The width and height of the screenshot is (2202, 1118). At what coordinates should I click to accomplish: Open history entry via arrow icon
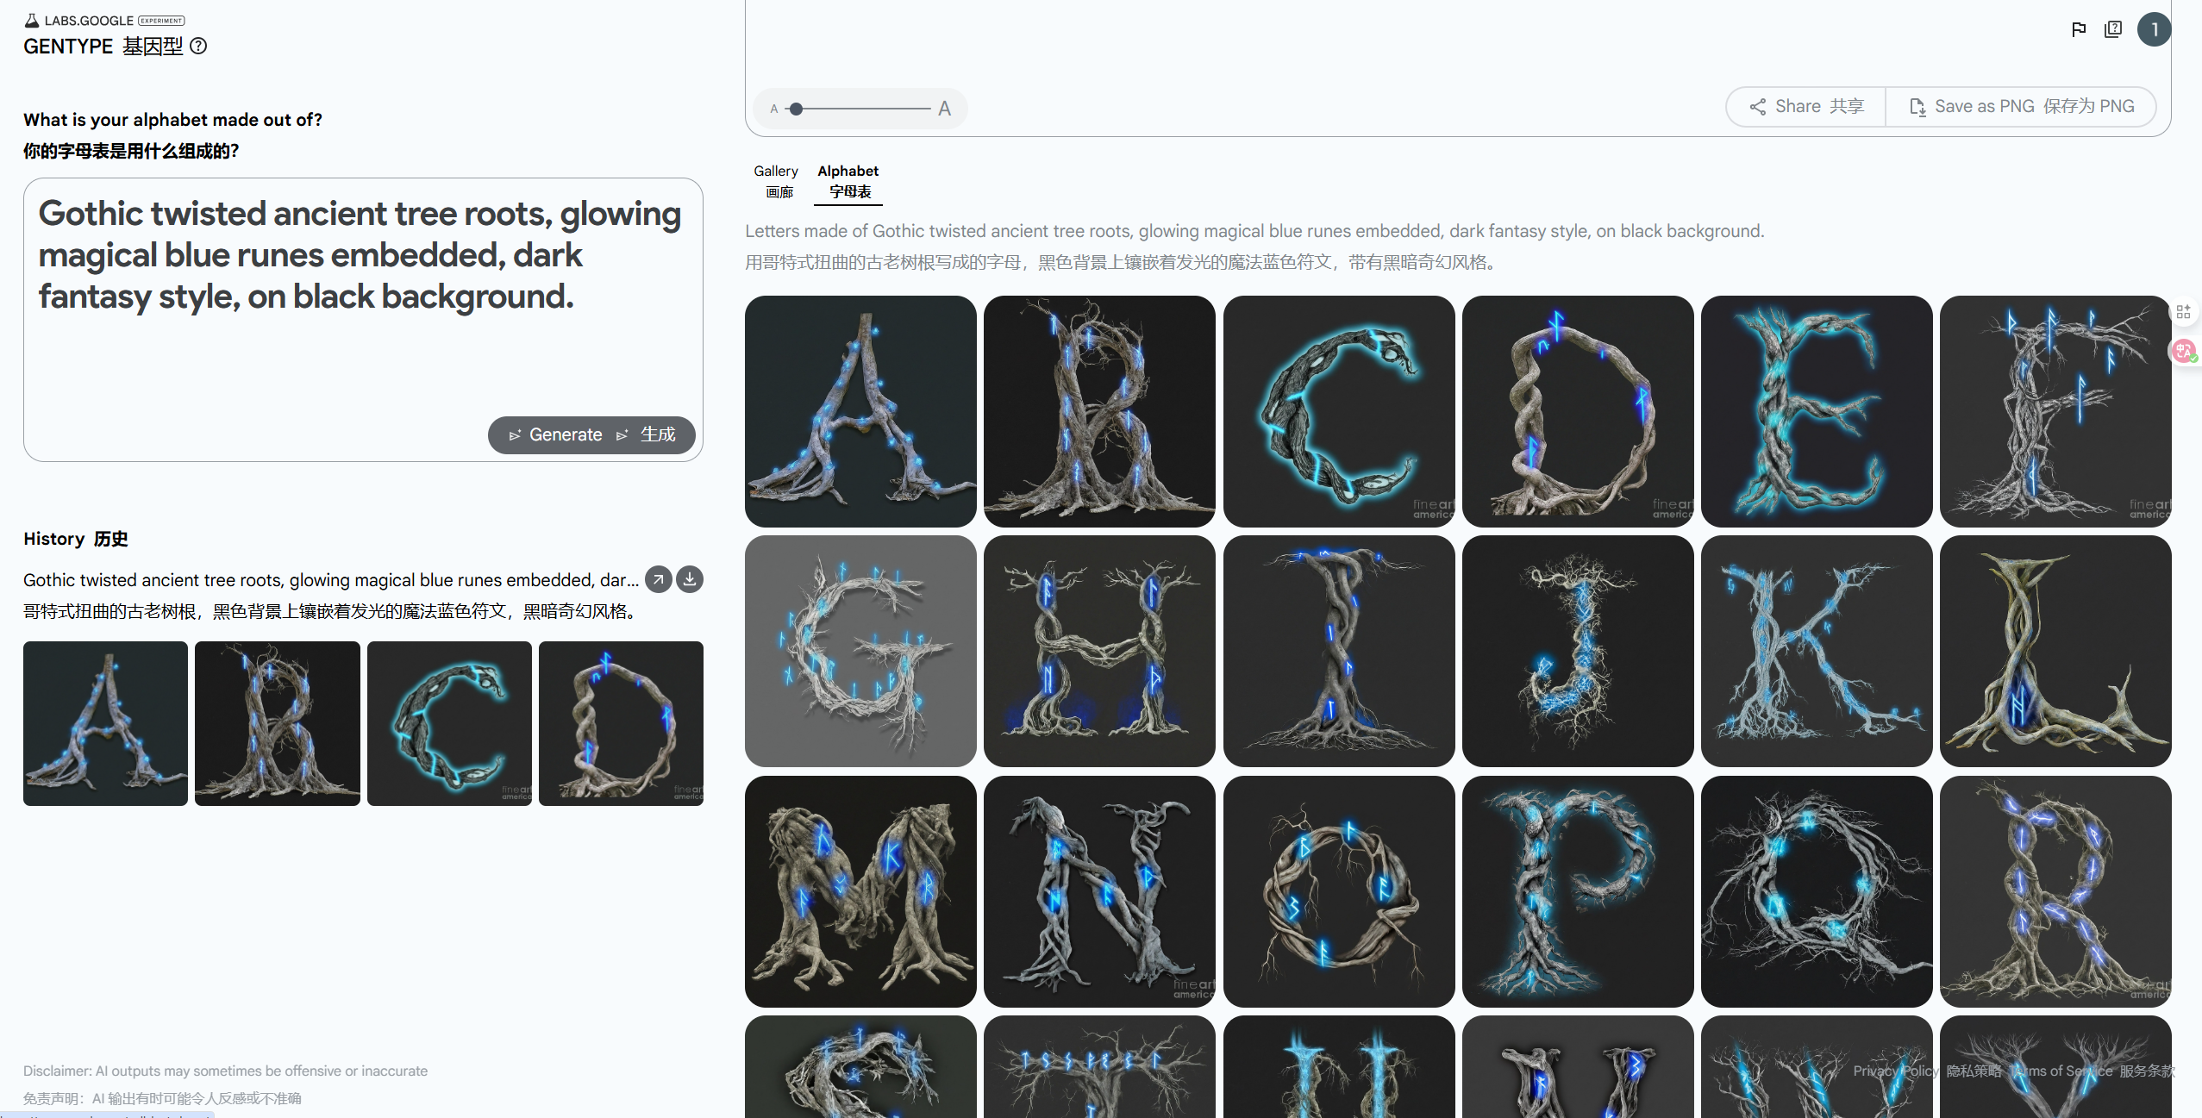pos(659,579)
